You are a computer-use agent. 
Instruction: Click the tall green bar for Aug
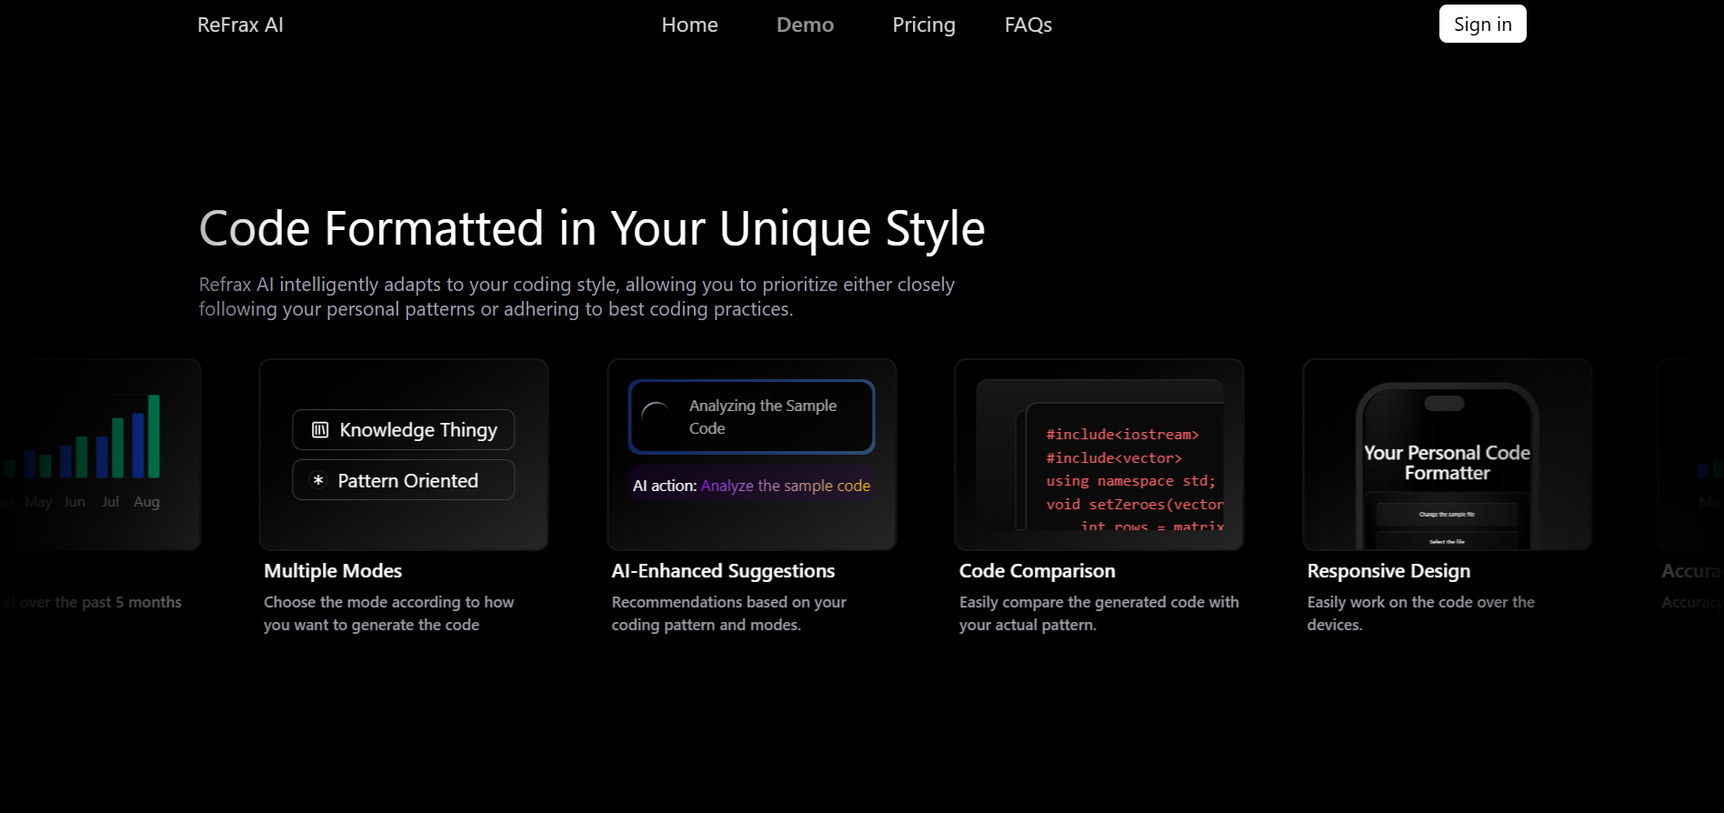click(154, 437)
